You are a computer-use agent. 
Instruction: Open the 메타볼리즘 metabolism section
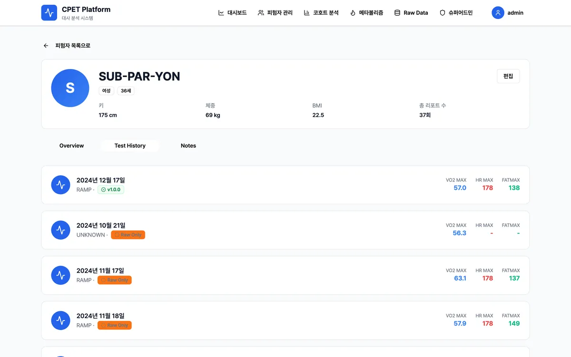point(366,13)
